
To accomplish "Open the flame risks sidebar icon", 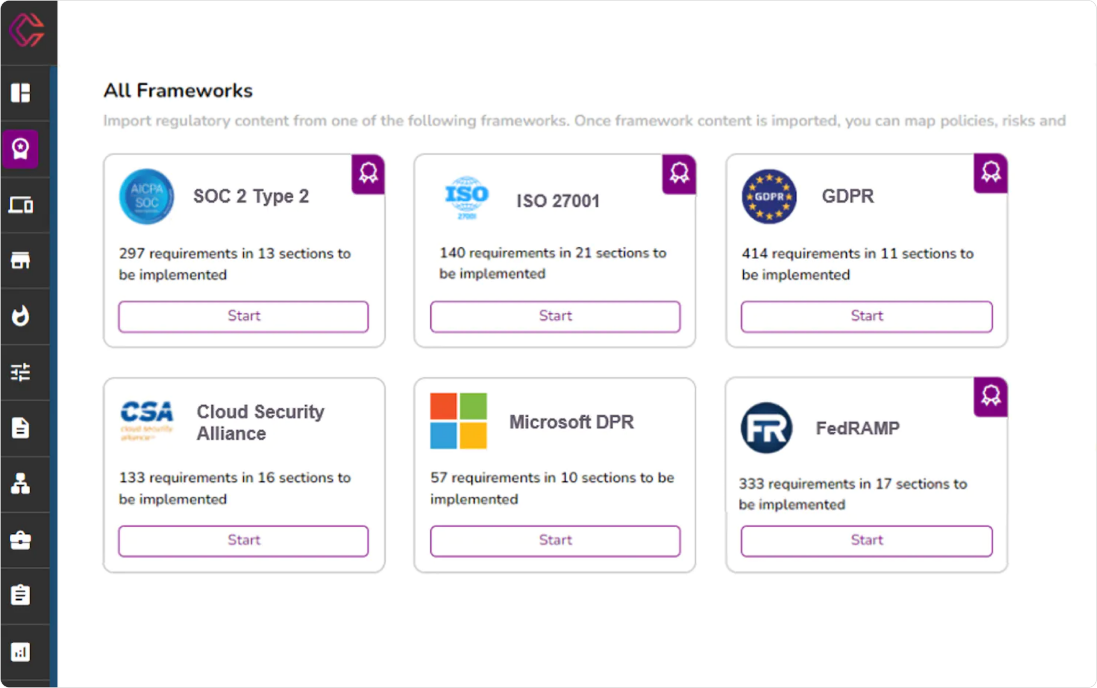I will click(x=21, y=316).
